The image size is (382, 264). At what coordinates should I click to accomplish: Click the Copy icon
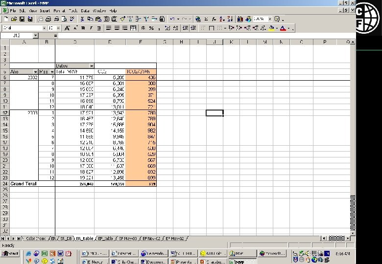coord(91,19)
